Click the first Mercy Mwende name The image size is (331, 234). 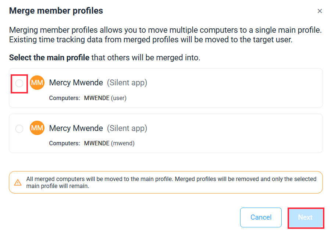point(76,82)
